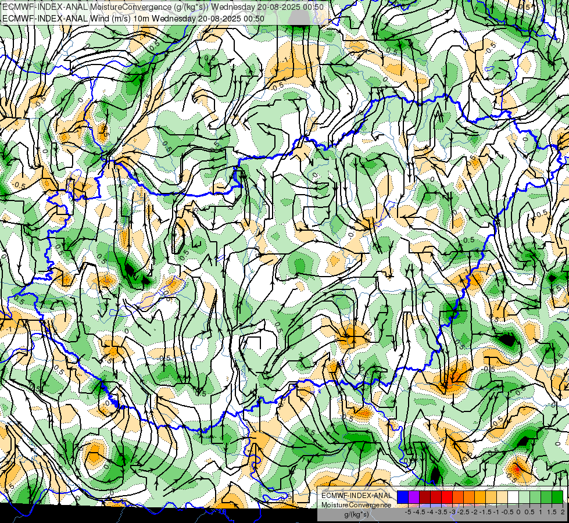
Task: Select the light orange swatch between -1.5 and -1
Action: 491,497
